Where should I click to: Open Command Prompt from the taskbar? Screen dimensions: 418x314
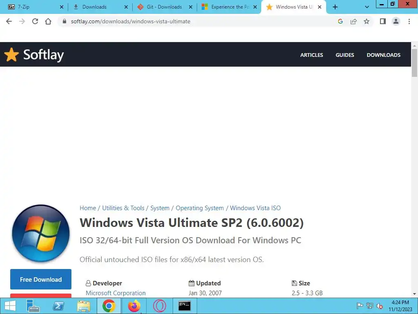click(185, 306)
